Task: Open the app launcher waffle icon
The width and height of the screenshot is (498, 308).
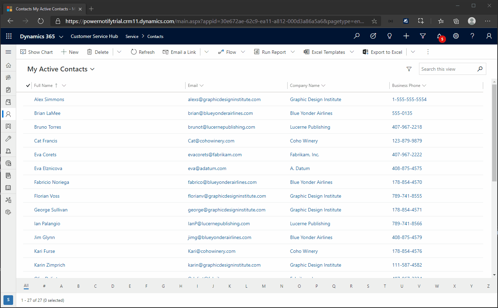Action: coord(9,36)
